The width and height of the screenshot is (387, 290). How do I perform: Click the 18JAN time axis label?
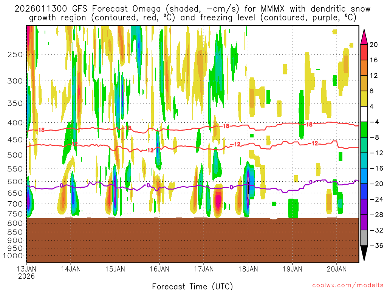[248, 269]
